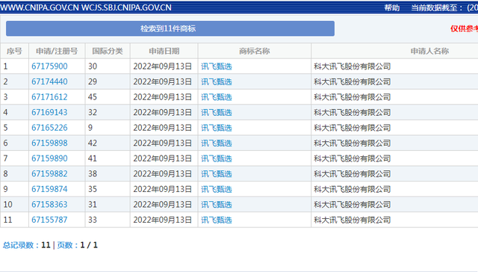
Task: Open registration number 67159874
Action: pyautogui.click(x=49, y=189)
